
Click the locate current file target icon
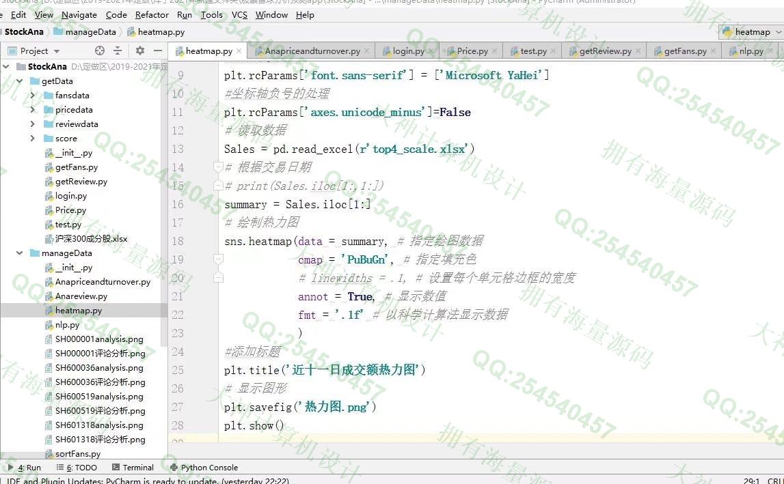click(x=100, y=51)
